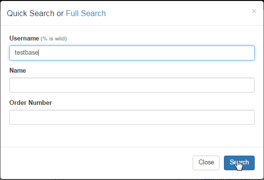Click the Username input field
This screenshot has height=180, width=264.
tap(132, 53)
